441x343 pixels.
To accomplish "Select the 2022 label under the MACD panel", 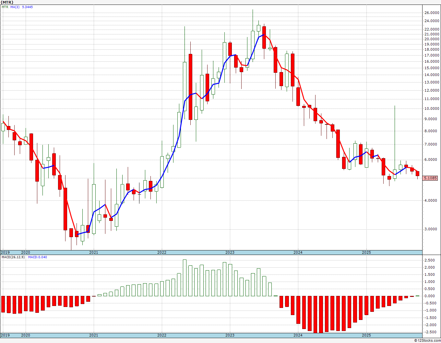I will pos(162,335).
